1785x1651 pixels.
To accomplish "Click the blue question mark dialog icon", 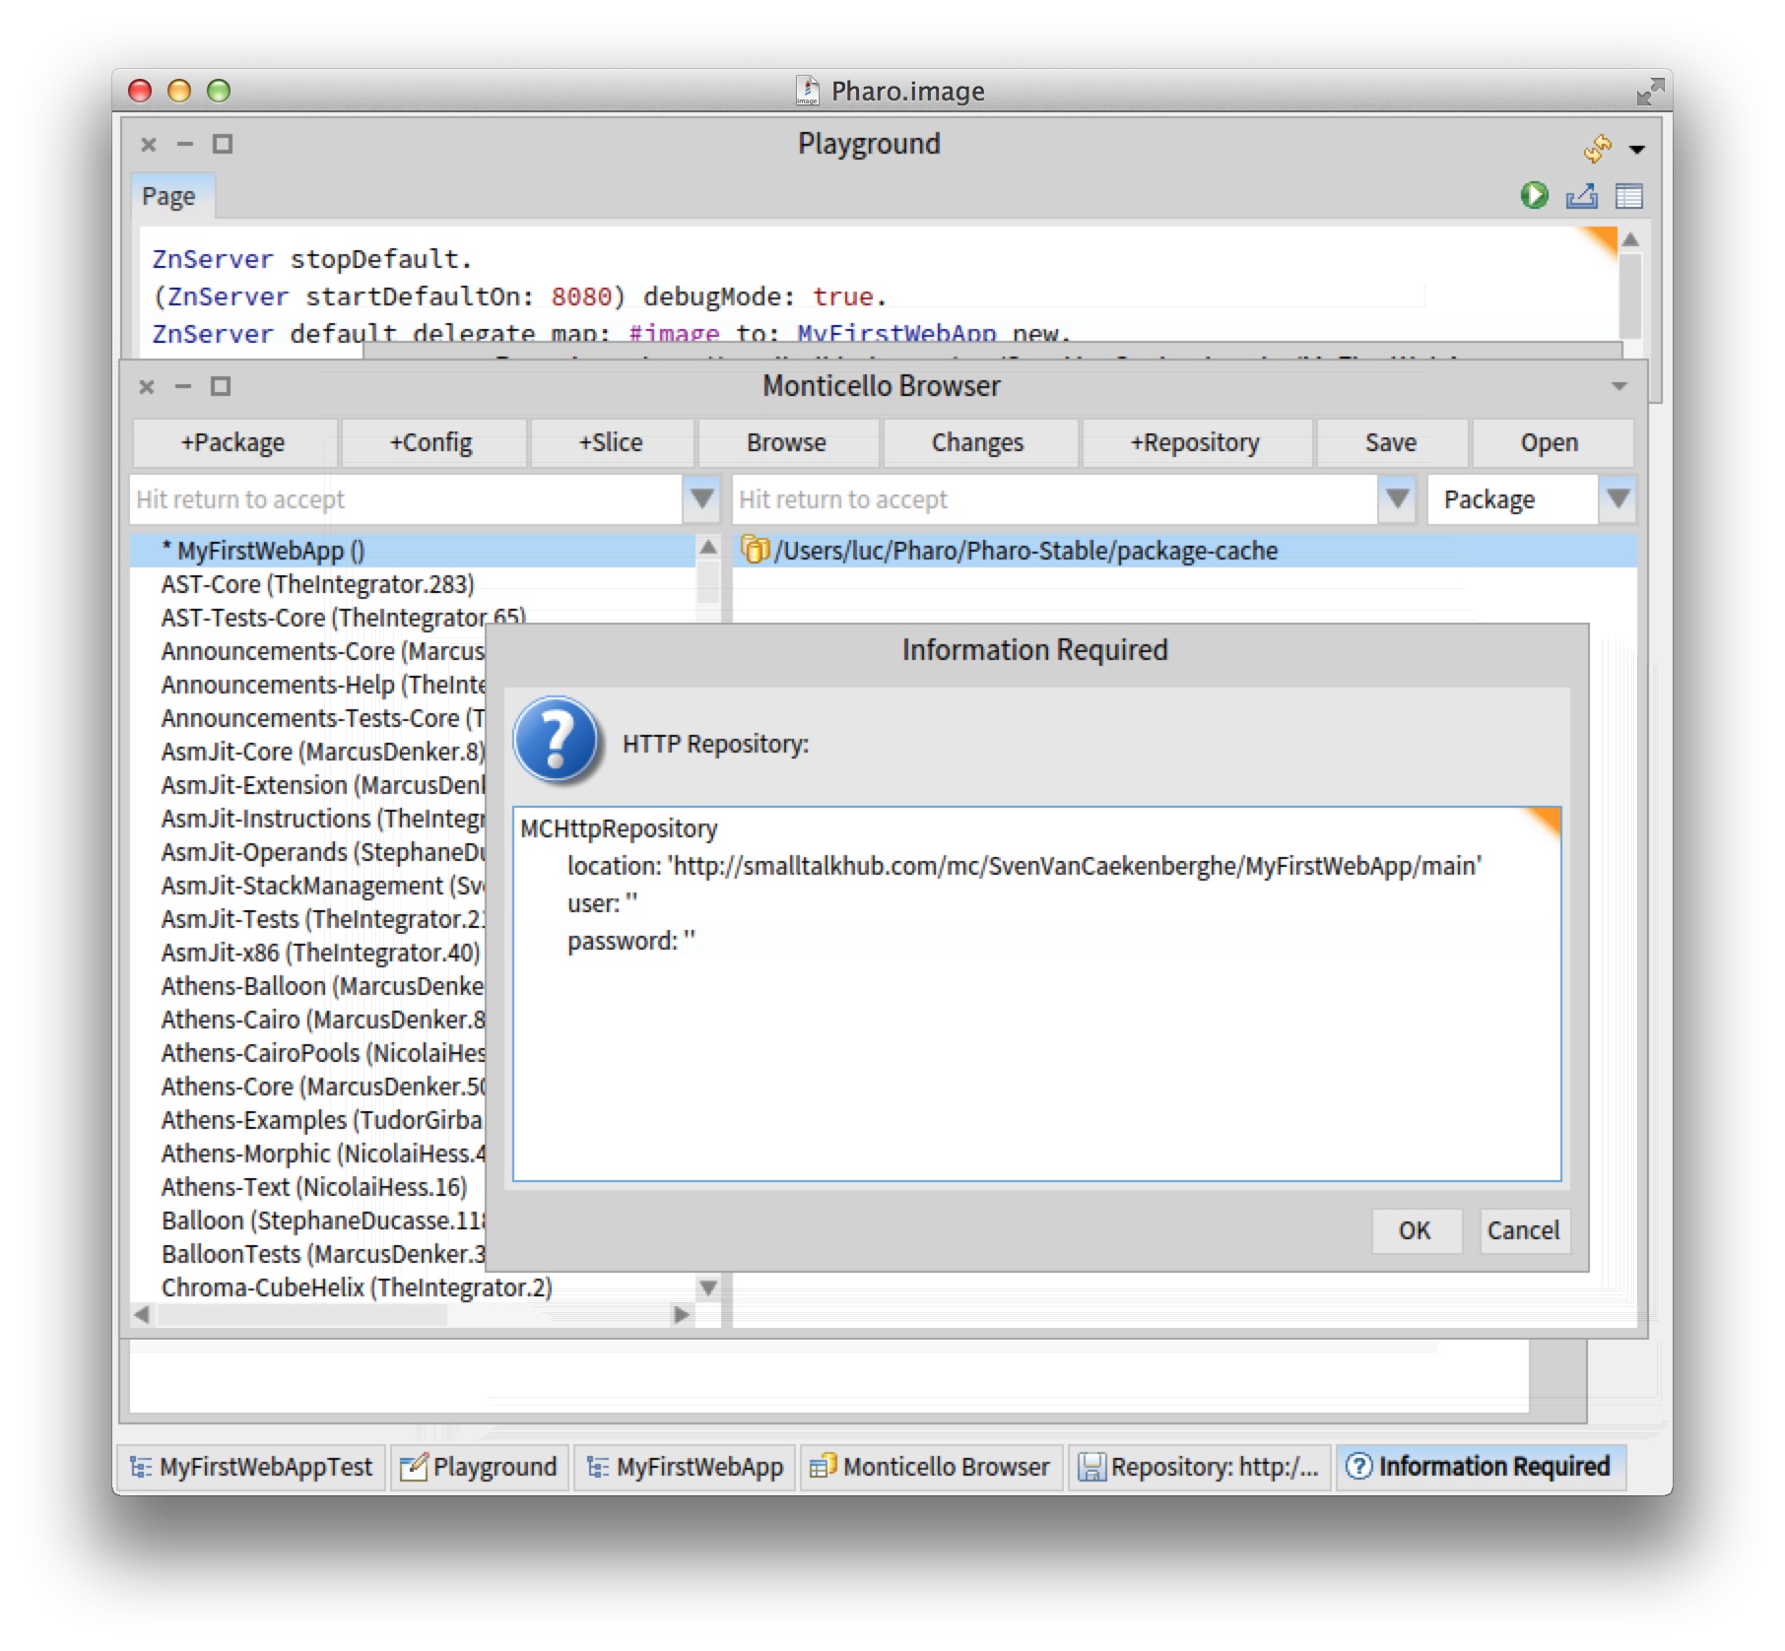I will pyautogui.click(x=557, y=741).
